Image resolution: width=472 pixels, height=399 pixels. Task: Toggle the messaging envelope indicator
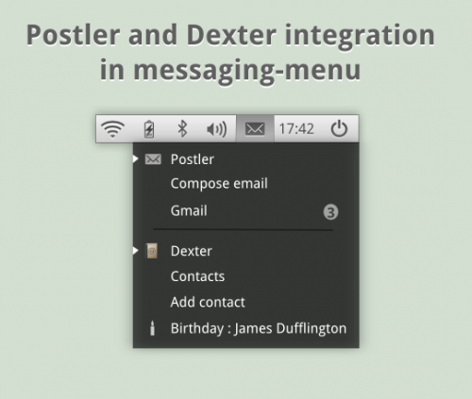click(x=255, y=129)
